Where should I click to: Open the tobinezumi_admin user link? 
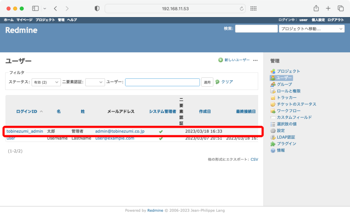25,131
